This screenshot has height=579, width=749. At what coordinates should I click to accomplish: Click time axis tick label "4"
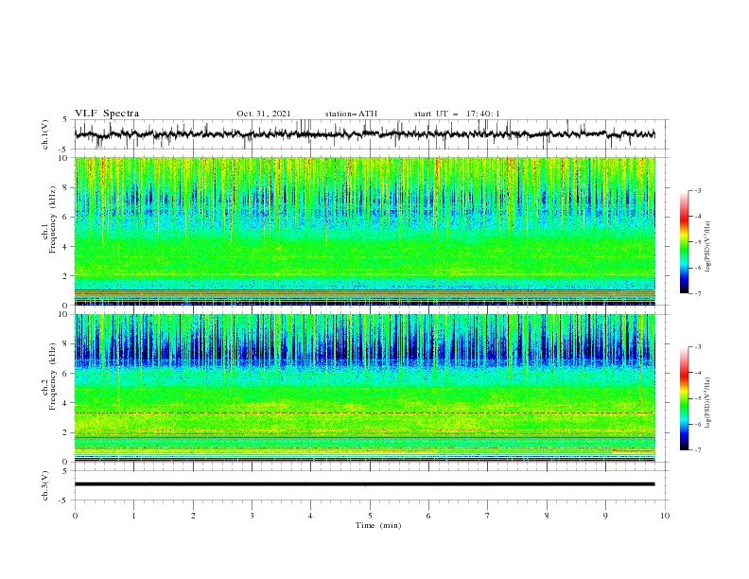coord(310,516)
